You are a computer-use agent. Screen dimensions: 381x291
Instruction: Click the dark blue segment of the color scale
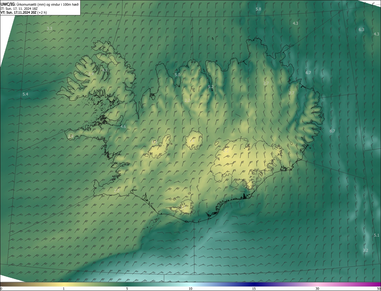point(254,284)
